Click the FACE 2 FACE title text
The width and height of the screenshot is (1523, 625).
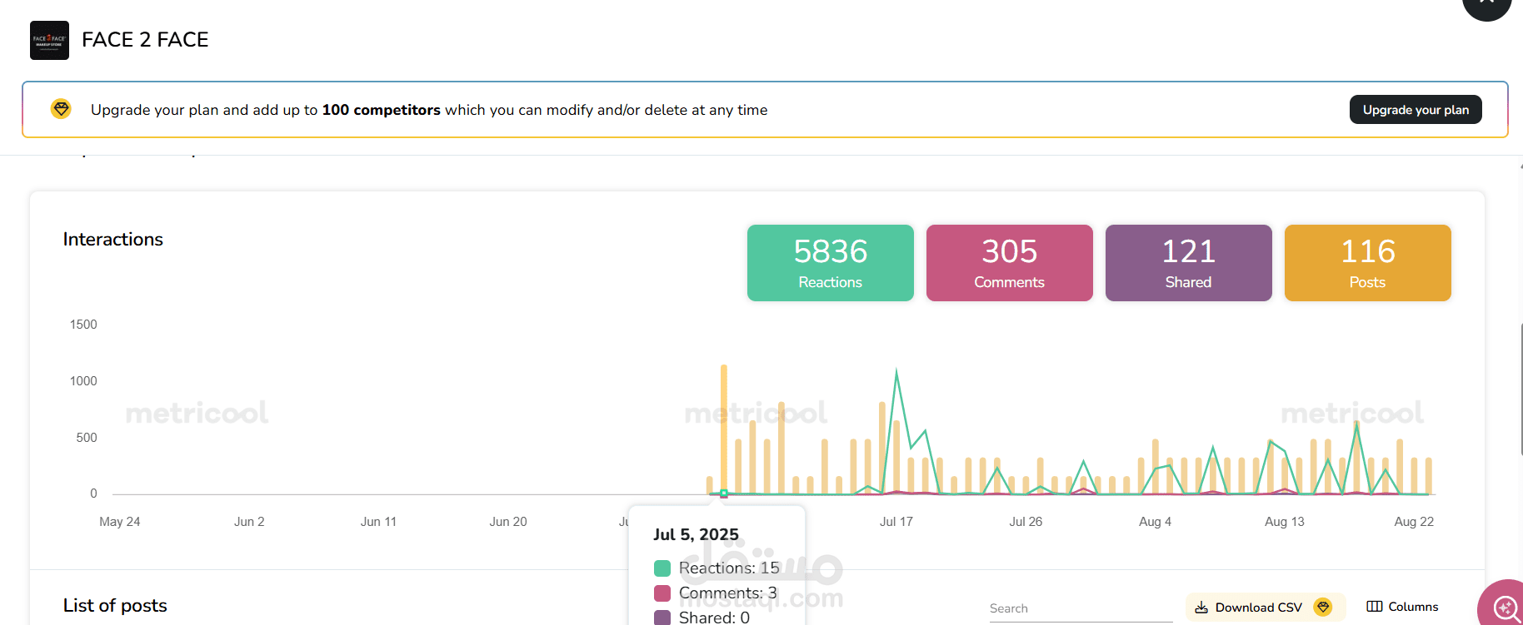pyautogui.click(x=145, y=40)
